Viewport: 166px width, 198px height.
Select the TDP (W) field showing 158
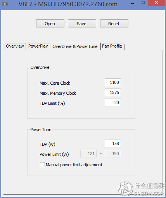pyautogui.click(x=113, y=143)
